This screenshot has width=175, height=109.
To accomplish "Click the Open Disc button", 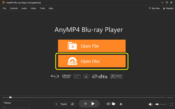I will coord(92,61).
